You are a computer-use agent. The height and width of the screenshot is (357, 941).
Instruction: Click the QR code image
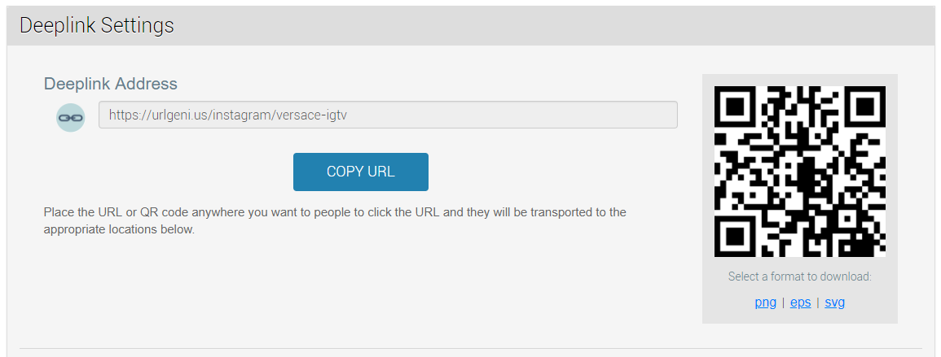click(800, 172)
